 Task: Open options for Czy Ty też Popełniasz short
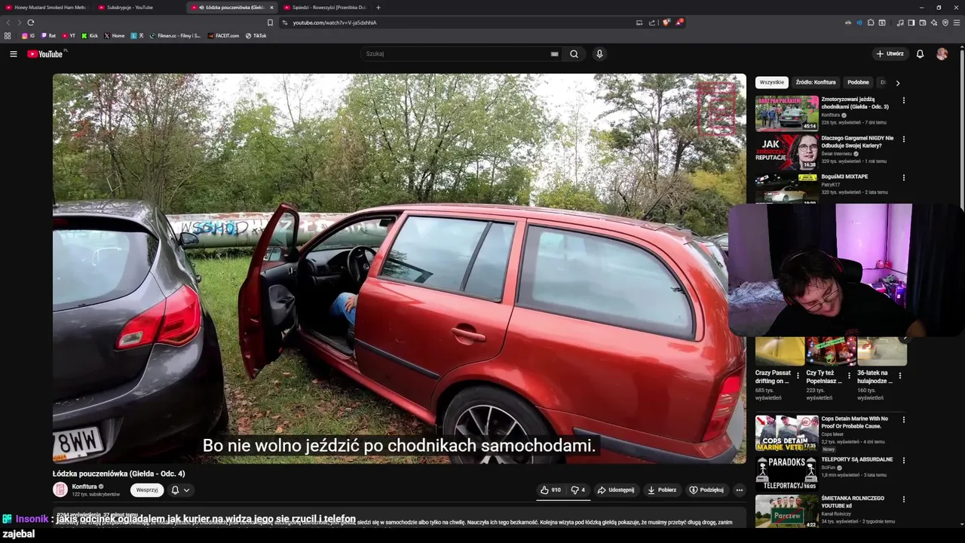(849, 375)
